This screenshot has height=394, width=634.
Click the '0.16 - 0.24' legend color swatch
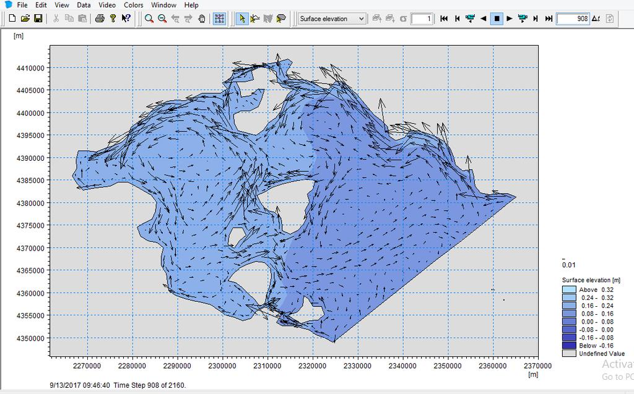569,306
